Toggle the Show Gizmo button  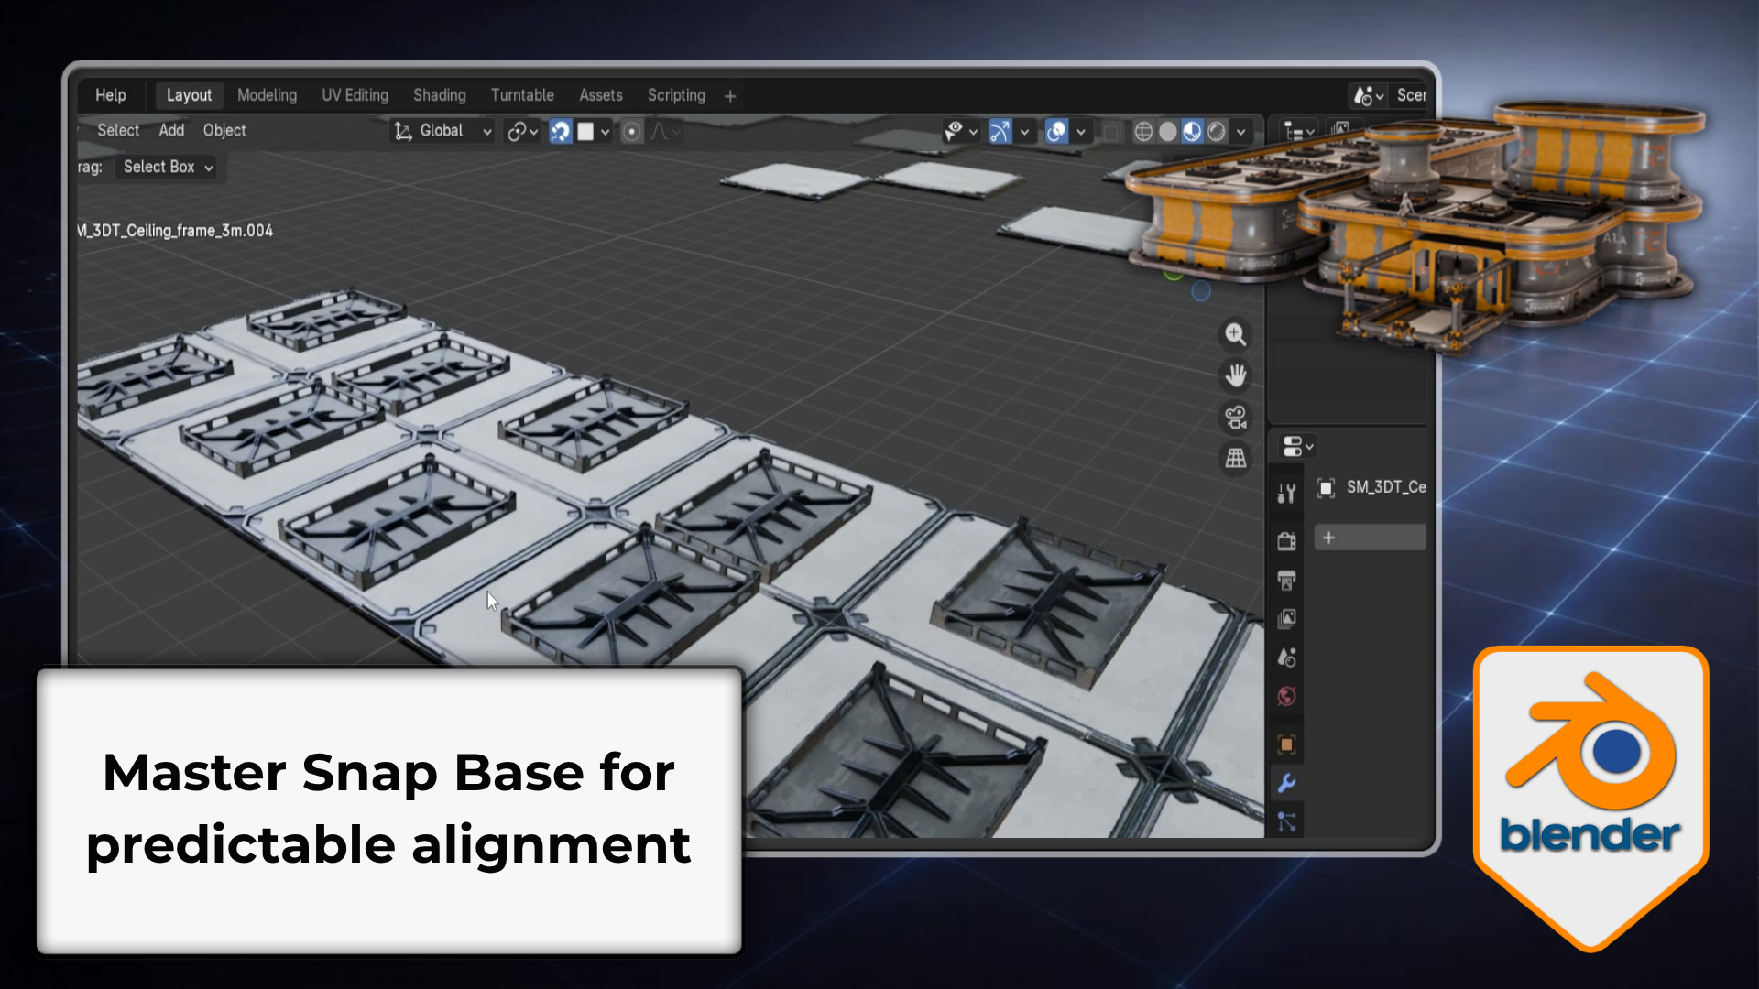[x=1000, y=132]
